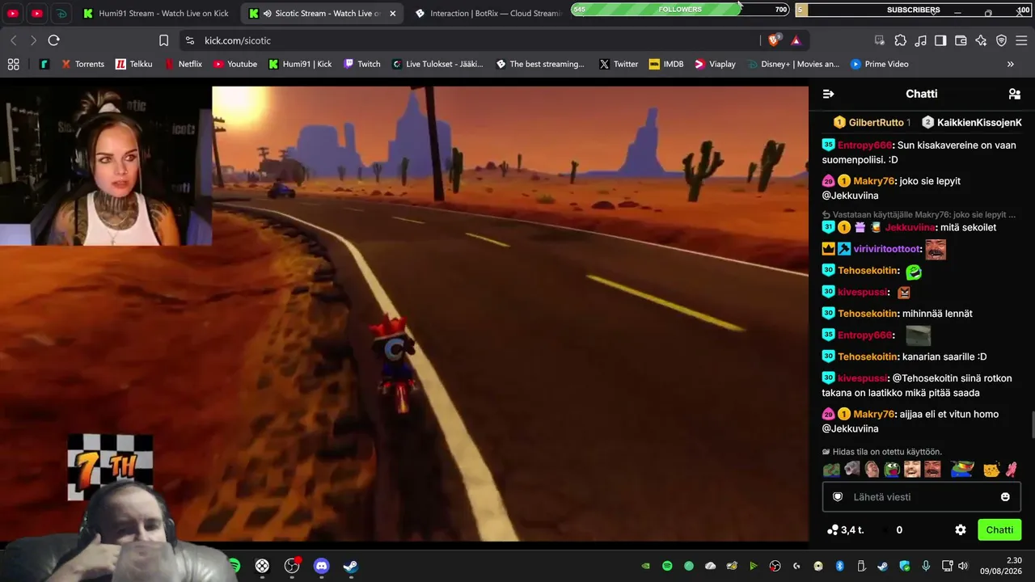Open KaikkienKissojenK top gifter entry
Screen dimensions: 1035x582
(x=971, y=123)
